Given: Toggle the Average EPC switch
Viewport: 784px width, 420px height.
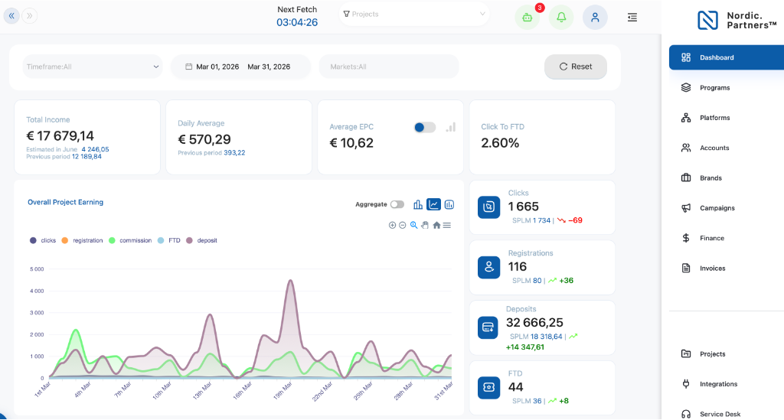Looking at the screenshot, I should [425, 127].
